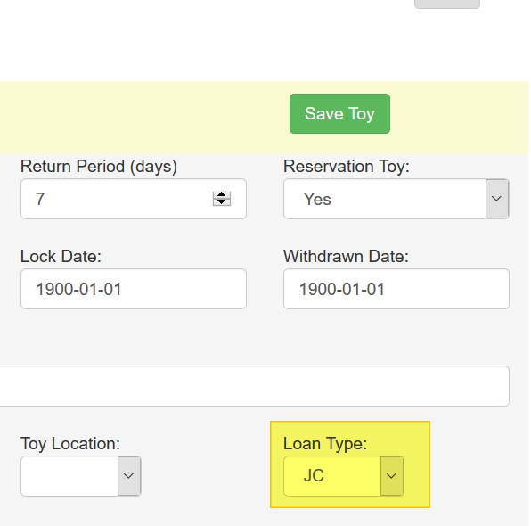
Task: Click the Reservation Toy label
Action: [x=347, y=167]
